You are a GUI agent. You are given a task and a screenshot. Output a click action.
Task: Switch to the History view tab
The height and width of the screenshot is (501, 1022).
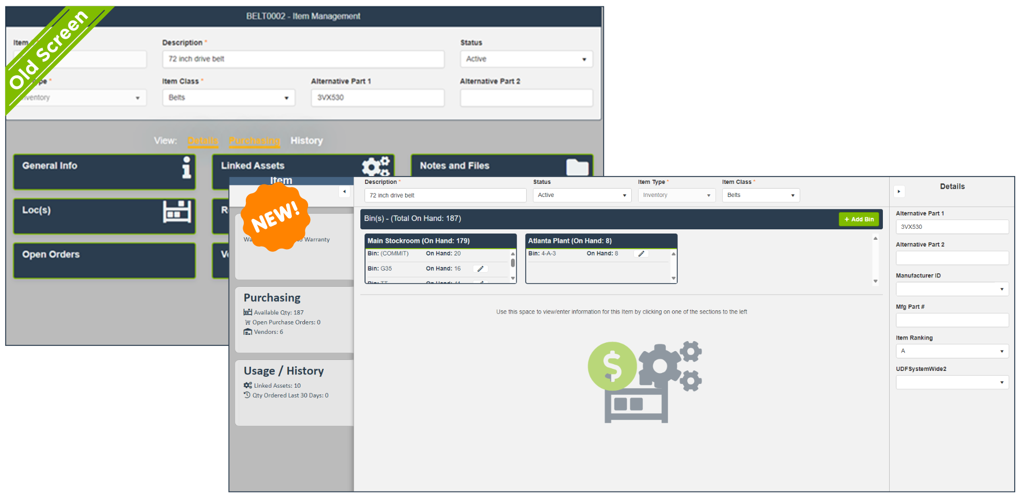click(x=306, y=141)
